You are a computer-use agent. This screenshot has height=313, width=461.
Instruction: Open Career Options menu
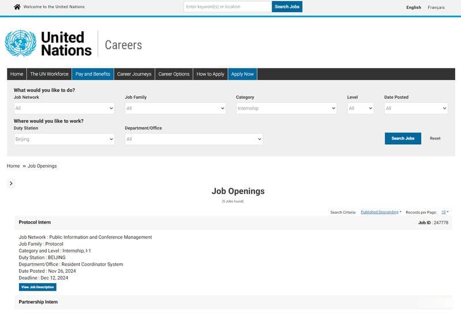[x=174, y=74]
